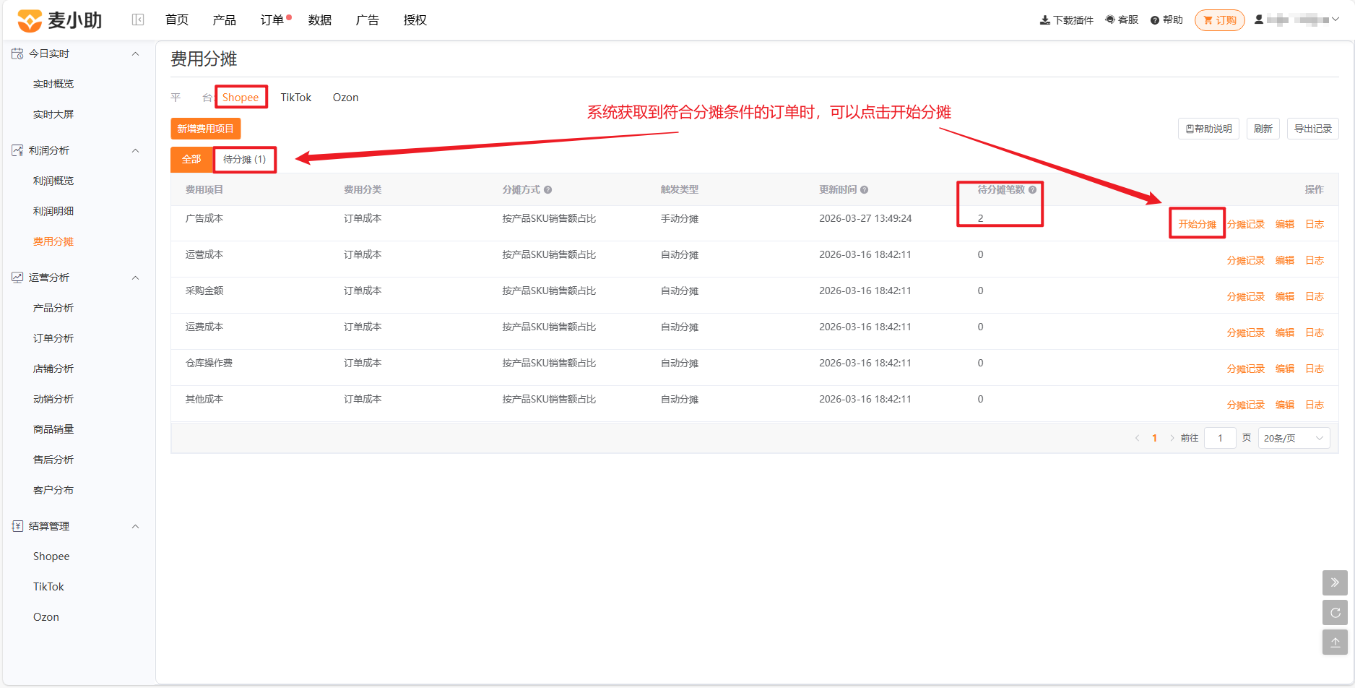Click the 下载插件 download icon
This screenshot has height=688, width=1355.
point(1044,20)
